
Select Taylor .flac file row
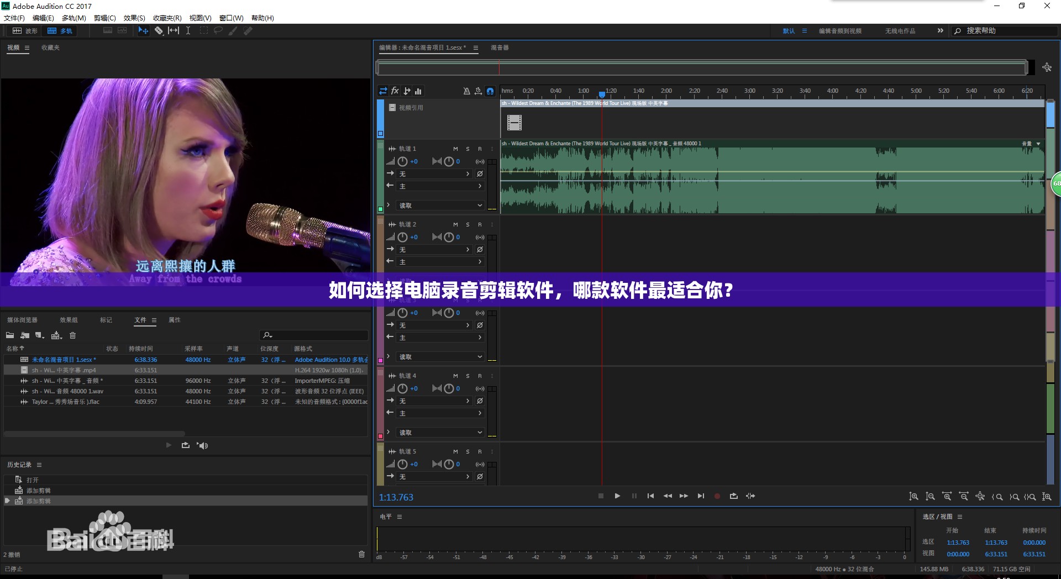[x=186, y=402]
